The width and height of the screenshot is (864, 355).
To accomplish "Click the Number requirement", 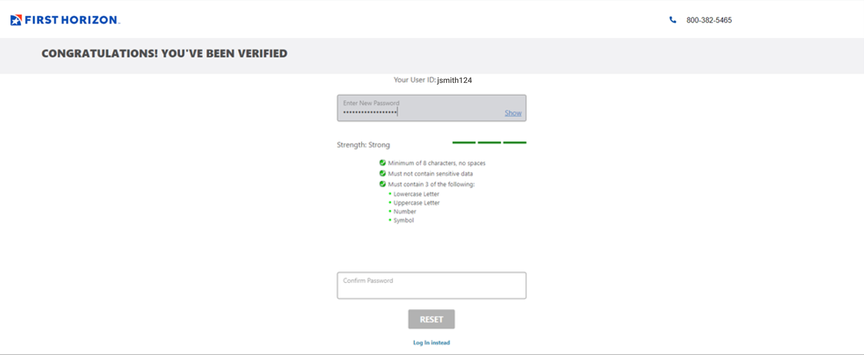I will click(405, 212).
